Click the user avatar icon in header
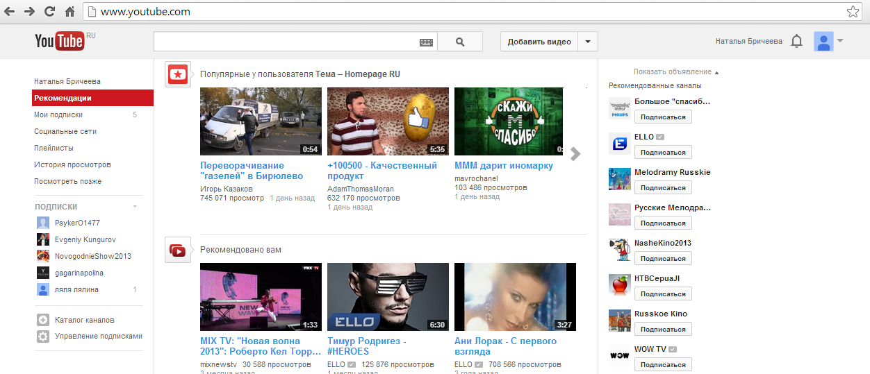Viewport: 870px width, 374px height. pos(823,42)
